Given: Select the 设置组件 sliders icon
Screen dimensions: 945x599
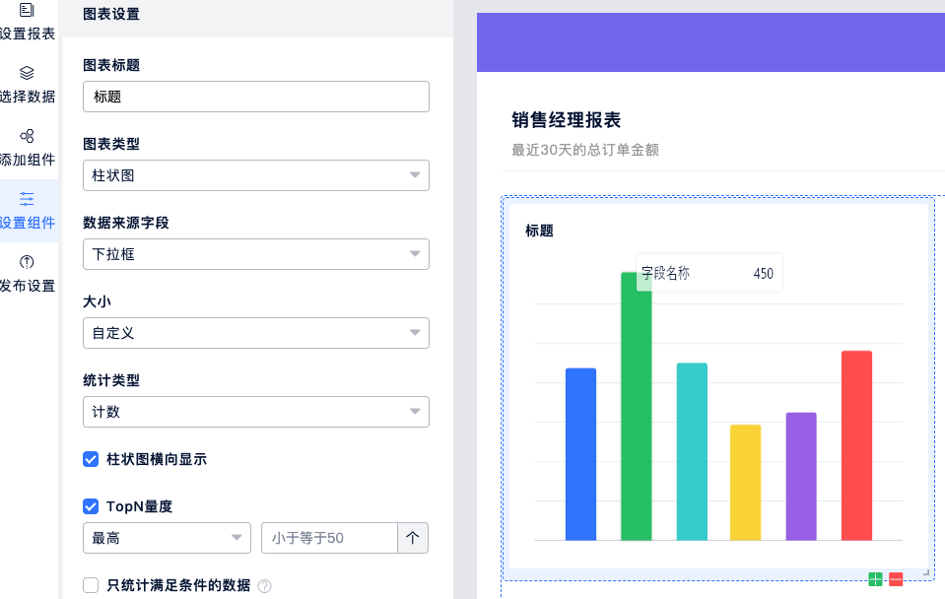Looking at the screenshot, I should 27,199.
